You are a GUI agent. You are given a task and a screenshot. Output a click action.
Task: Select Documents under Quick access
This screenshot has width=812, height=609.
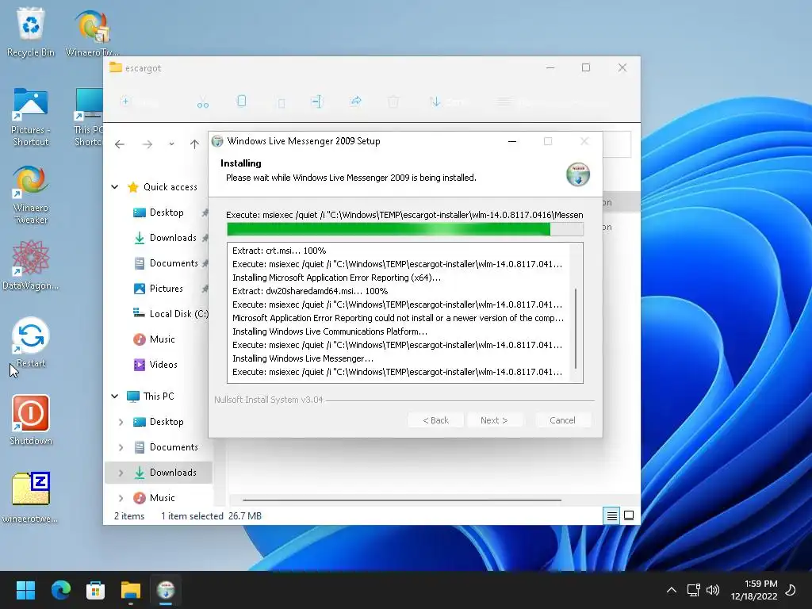click(x=166, y=263)
